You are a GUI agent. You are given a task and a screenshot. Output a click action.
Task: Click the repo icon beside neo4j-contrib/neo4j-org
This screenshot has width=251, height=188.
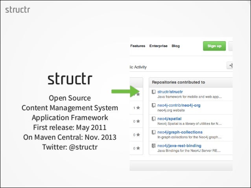pos(153,105)
